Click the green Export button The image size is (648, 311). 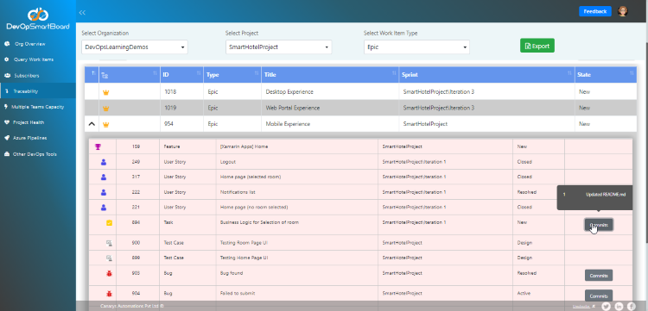(537, 47)
